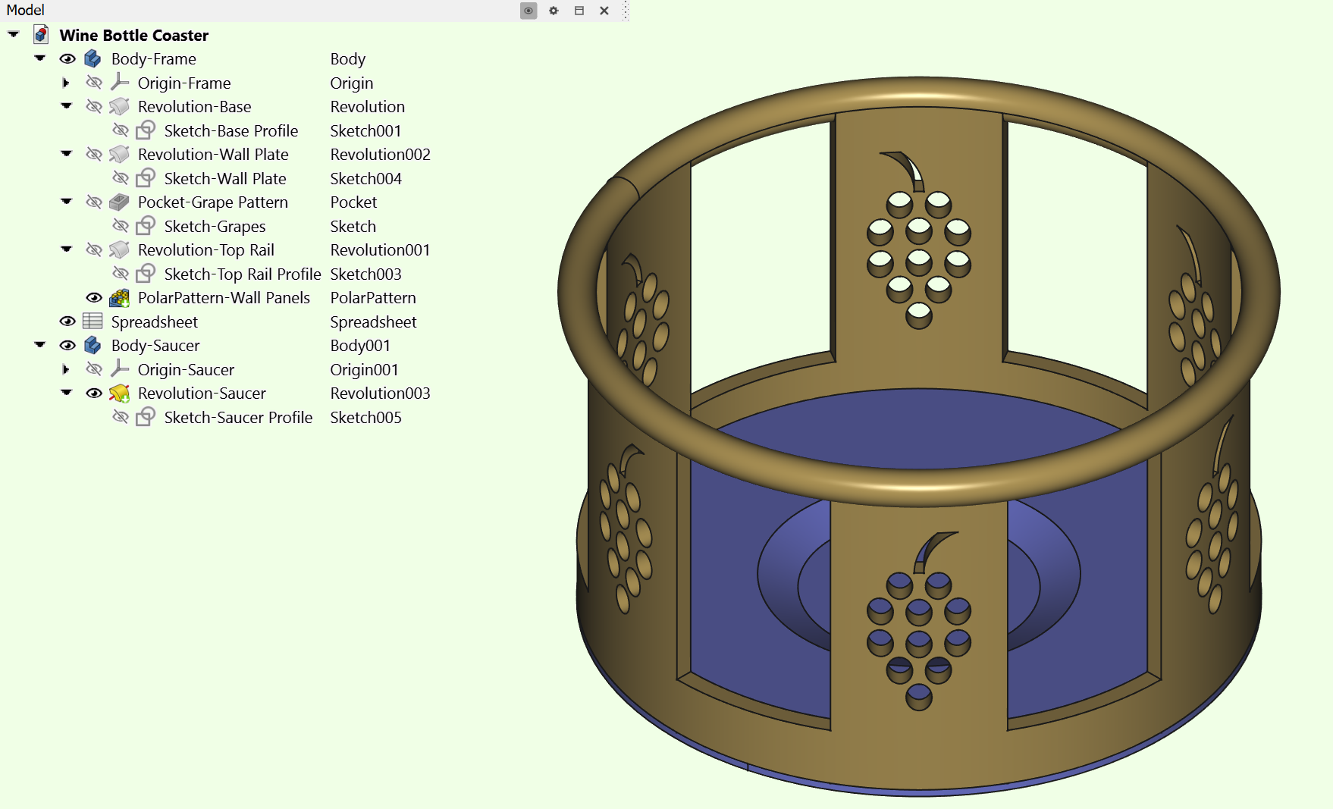Collapse the Revolution-Wall Plate node
The image size is (1333, 809).
tap(67, 153)
